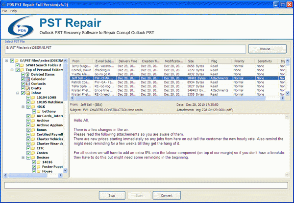
Task: Toggle the Charter Vehicles checkbox
Action: pos(28,139)
